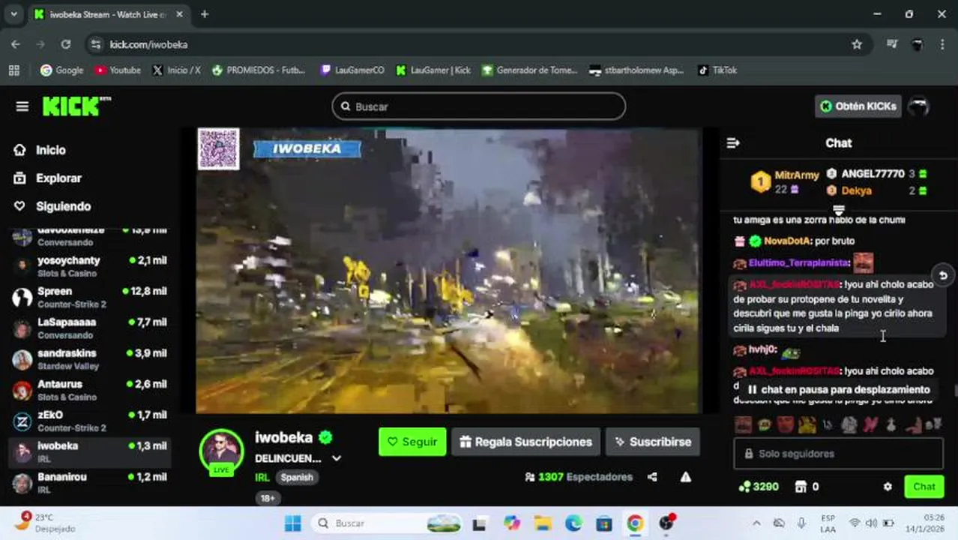This screenshot has height=540, width=958.
Task: Focus the Buscar search field
Action: [x=478, y=106]
